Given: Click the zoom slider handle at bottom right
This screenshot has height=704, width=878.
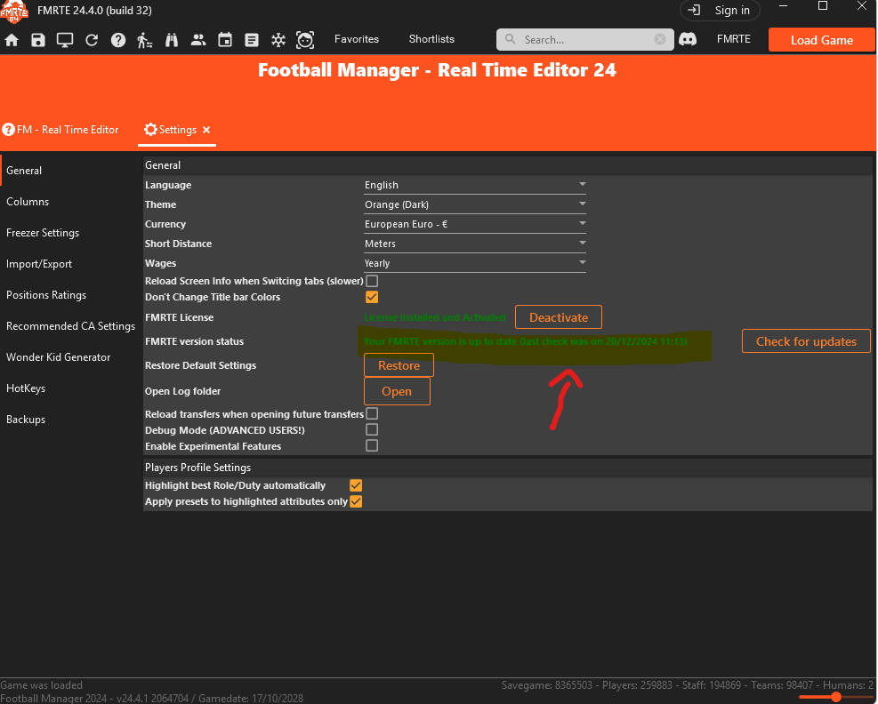Looking at the screenshot, I should [836, 697].
